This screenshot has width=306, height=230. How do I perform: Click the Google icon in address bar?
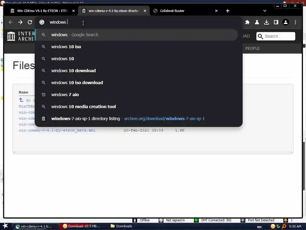point(42,22)
